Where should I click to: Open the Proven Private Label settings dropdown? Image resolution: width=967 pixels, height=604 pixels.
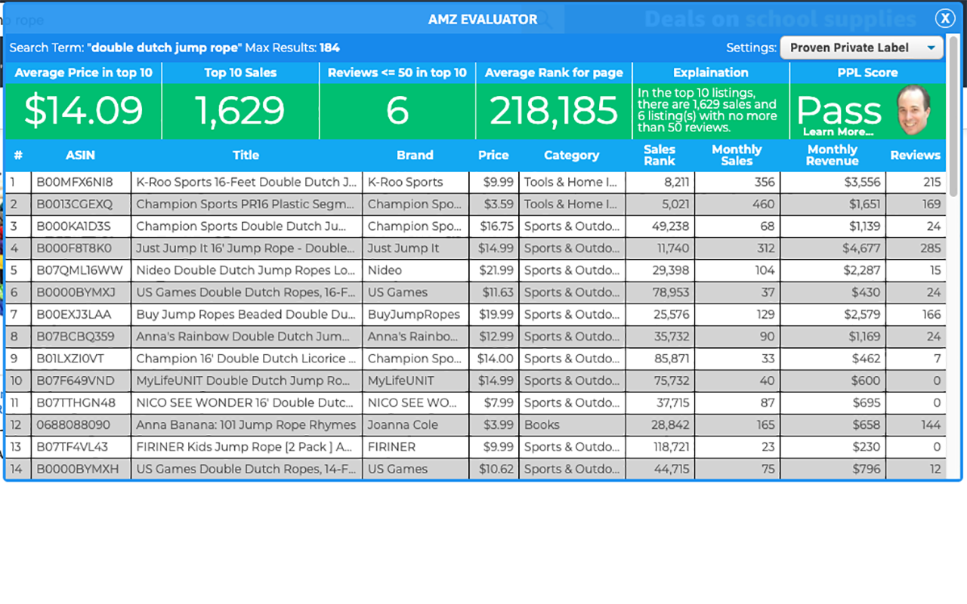(861, 48)
